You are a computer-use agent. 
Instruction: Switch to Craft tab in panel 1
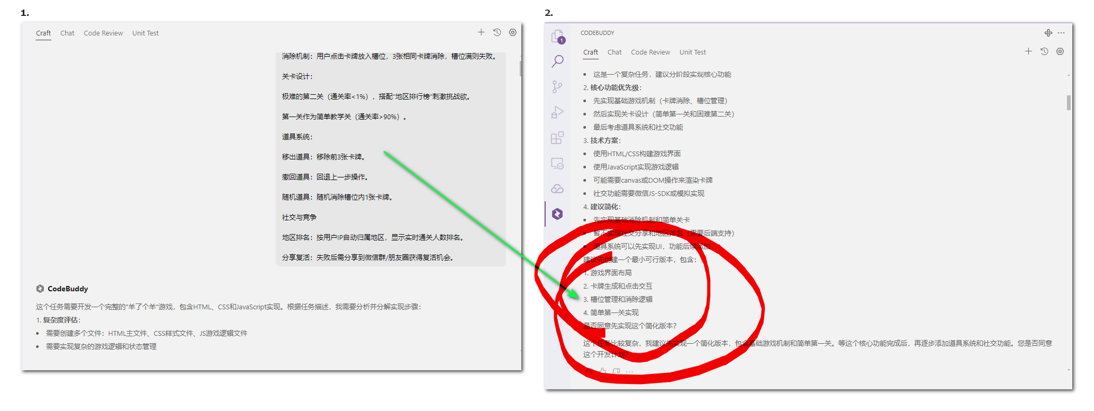(43, 33)
